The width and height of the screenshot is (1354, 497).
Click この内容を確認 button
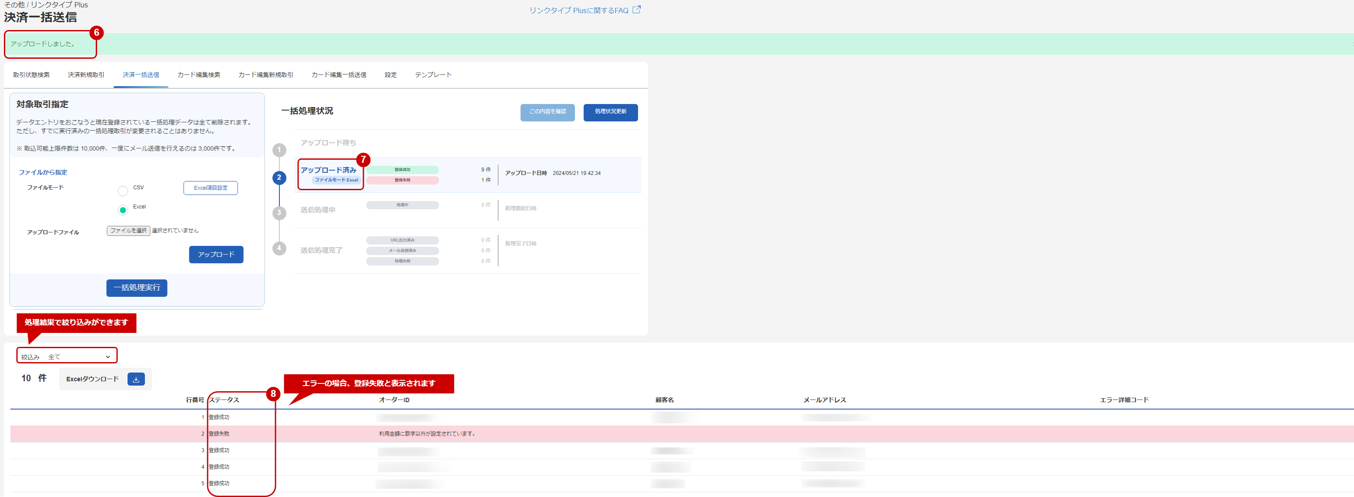(x=548, y=112)
